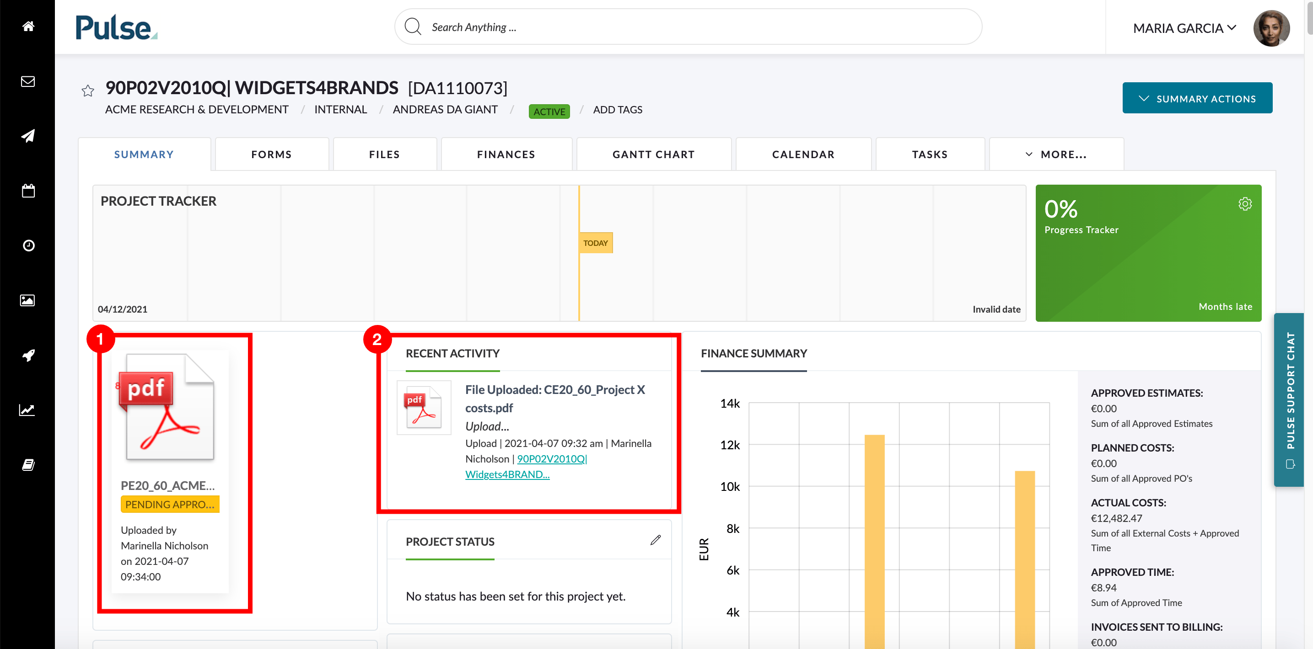Click the Today marker in Project Tracker
The image size is (1313, 649).
coord(595,243)
